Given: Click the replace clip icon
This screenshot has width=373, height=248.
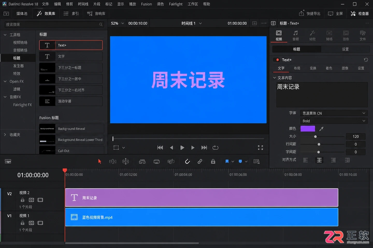Looking at the screenshot, I should click(x=171, y=161).
